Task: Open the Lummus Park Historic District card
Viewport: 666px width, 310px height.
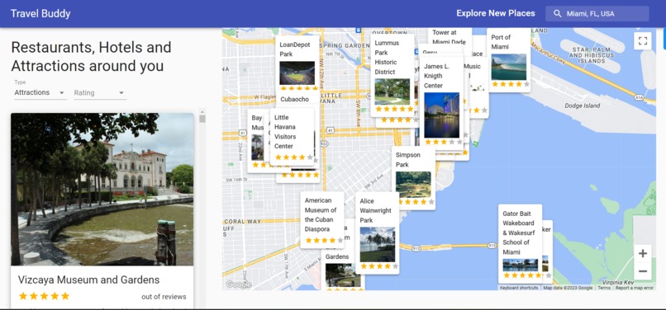Action: 392,76
